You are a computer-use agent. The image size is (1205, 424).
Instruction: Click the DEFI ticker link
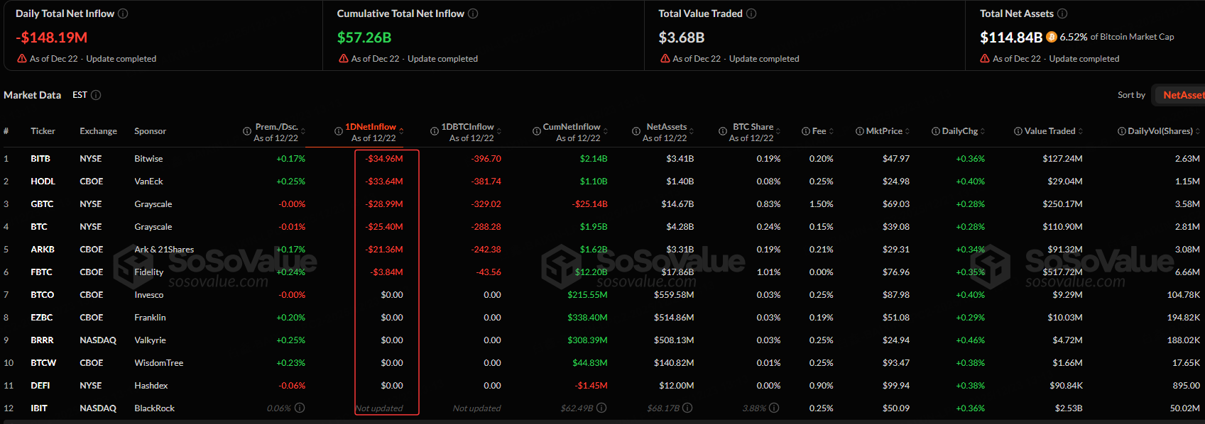40,386
